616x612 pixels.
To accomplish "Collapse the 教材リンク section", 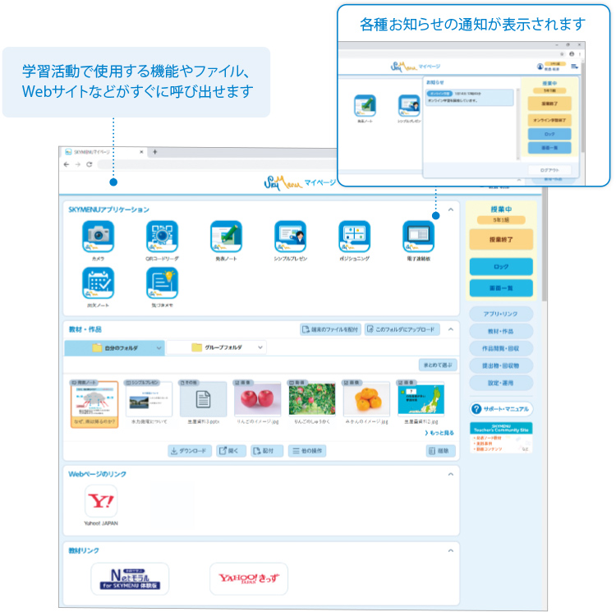I will [x=451, y=550].
